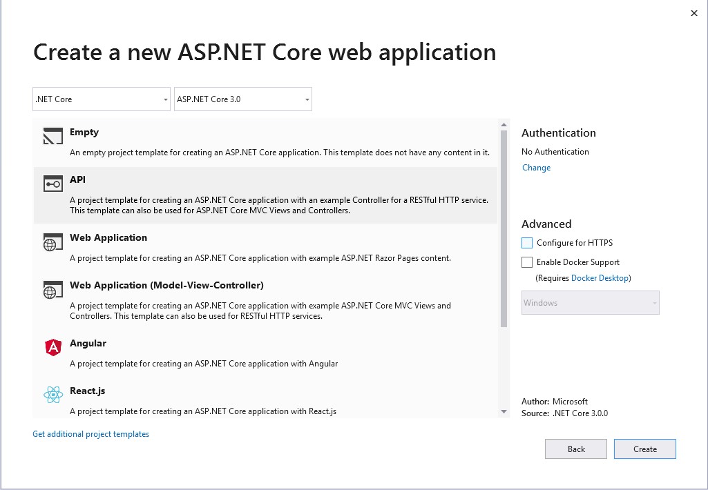Click the Web Application globe icon
The width and height of the screenshot is (708, 490).
52,242
